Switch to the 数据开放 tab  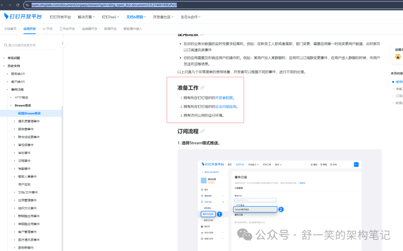tap(110, 29)
